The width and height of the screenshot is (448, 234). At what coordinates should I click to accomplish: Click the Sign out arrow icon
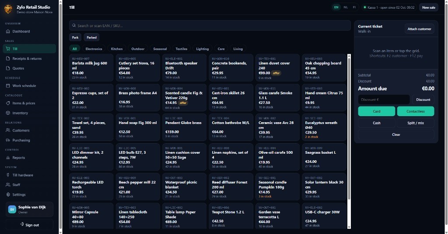[22, 224]
